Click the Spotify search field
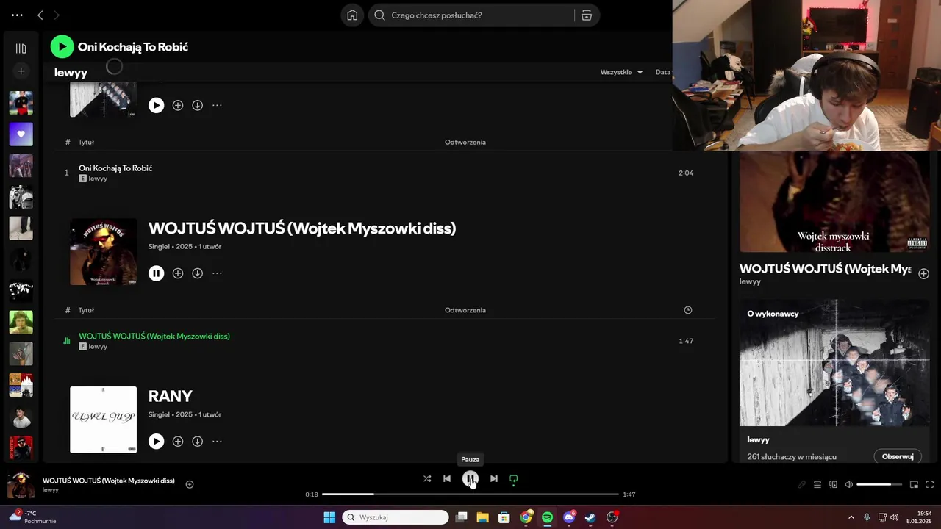The height and width of the screenshot is (529, 941). click(473, 15)
